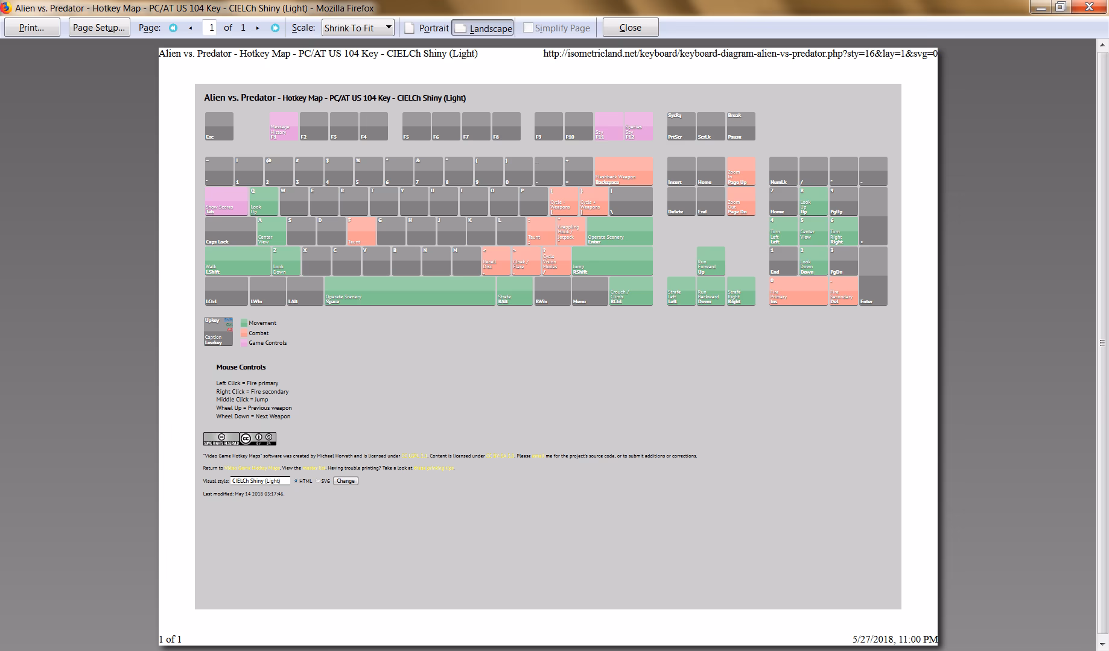Click the page number input field
1109x651 pixels.
211,28
